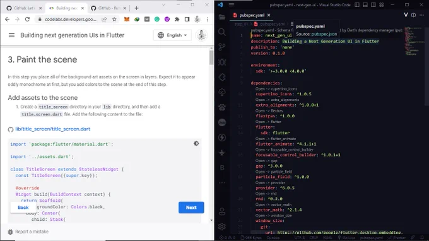Click Open flutter_animate code lens
Viewport: 429px width, 241px height.
click(276, 139)
